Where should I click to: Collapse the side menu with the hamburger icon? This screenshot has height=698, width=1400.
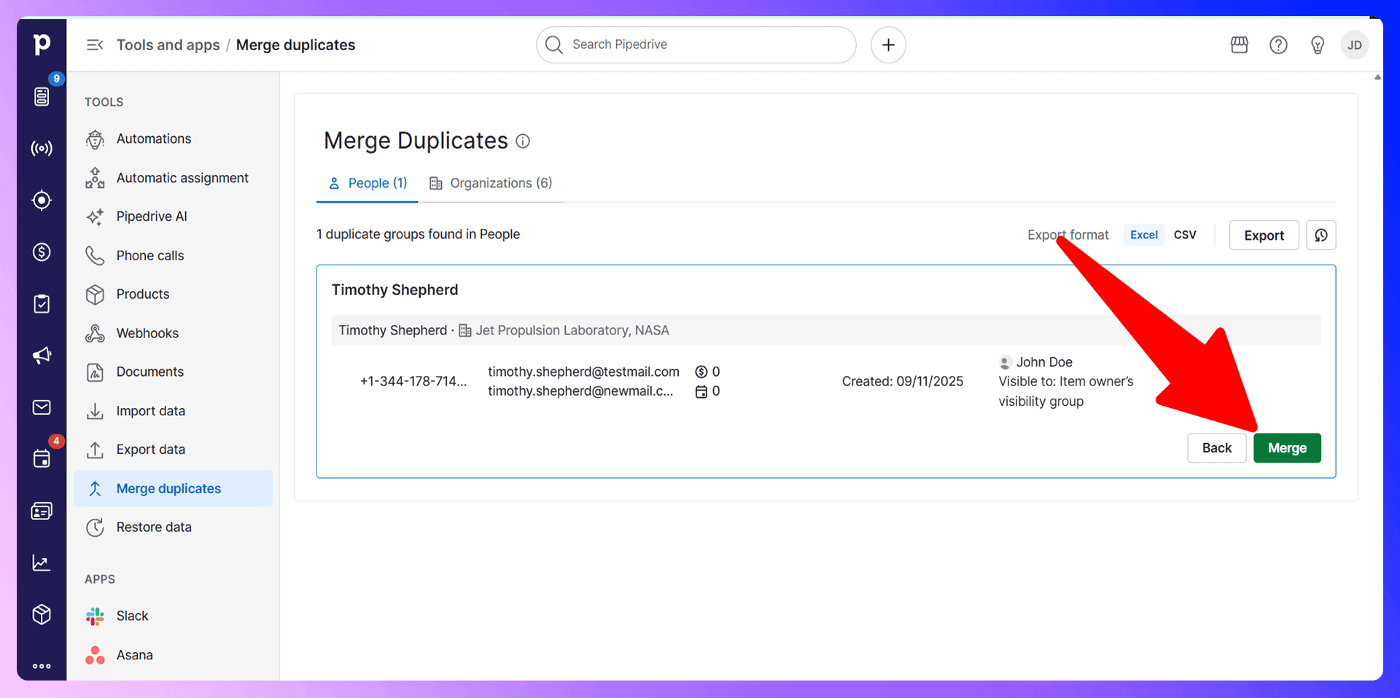click(95, 45)
